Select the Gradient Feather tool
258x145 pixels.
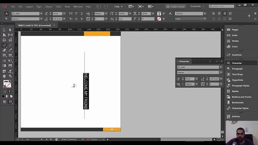[x=10, y=66]
